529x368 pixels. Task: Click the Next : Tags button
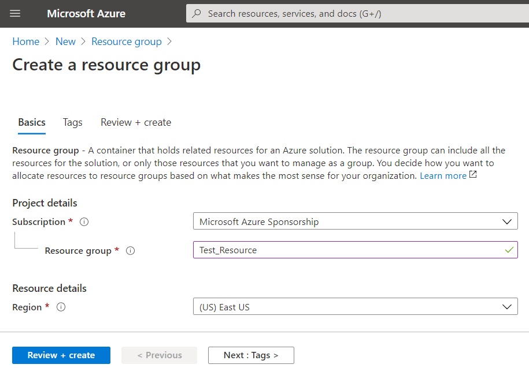point(251,355)
